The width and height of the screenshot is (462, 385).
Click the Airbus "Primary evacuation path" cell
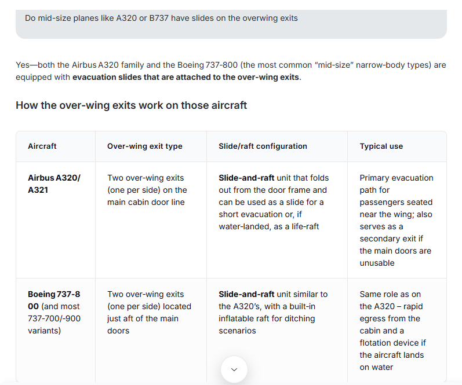click(x=396, y=220)
